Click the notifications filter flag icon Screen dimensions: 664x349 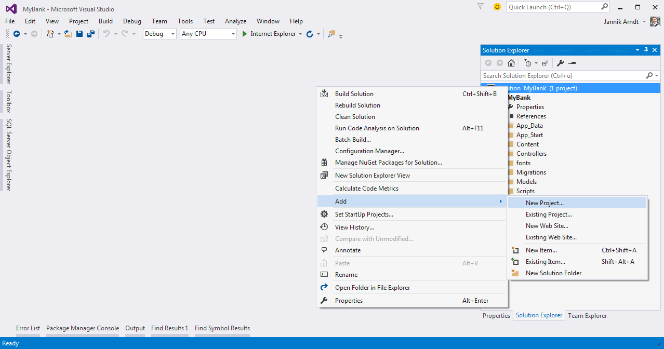pyautogui.click(x=480, y=7)
